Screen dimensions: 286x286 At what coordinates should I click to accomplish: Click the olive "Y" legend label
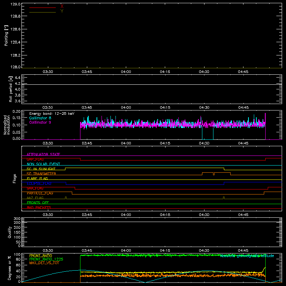(x=62, y=11)
